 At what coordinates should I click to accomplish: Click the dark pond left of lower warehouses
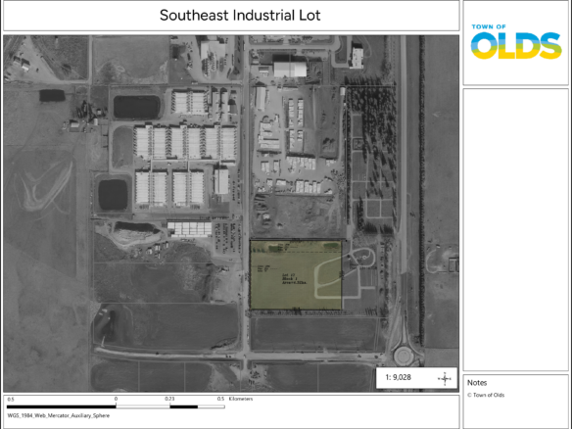coord(113,195)
